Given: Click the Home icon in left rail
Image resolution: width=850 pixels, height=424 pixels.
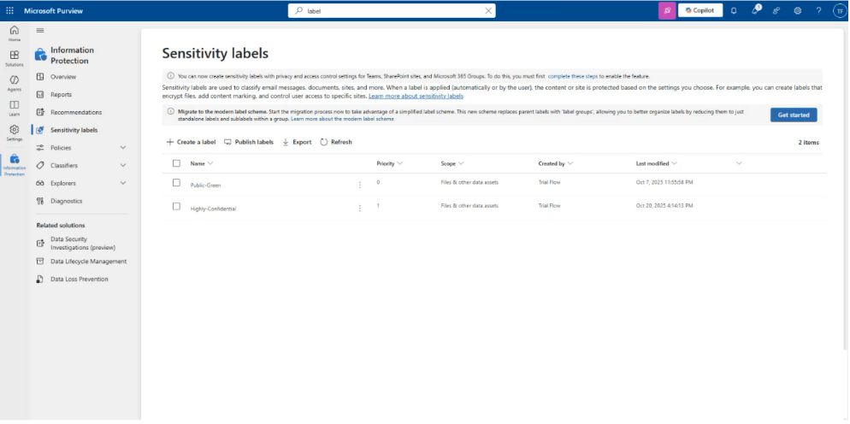Looking at the screenshot, I should click(x=15, y=32).
